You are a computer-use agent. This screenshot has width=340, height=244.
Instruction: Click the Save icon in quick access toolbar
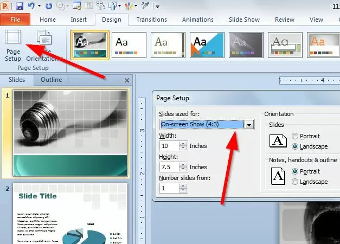pyautogui.click(x=20, y=6)
